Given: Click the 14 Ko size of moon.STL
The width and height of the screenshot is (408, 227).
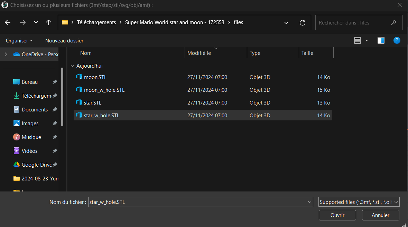Looking at the screenshot, I should tap(323, 77).
